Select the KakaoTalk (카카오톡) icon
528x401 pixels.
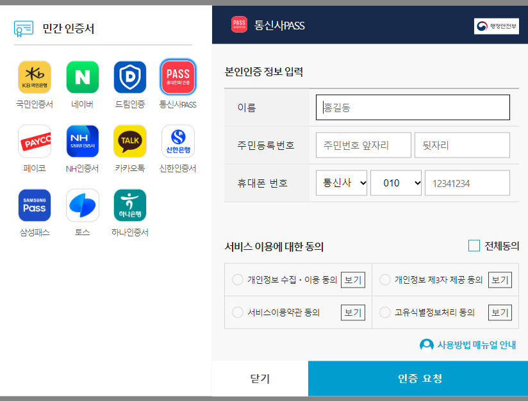[130, 141]
